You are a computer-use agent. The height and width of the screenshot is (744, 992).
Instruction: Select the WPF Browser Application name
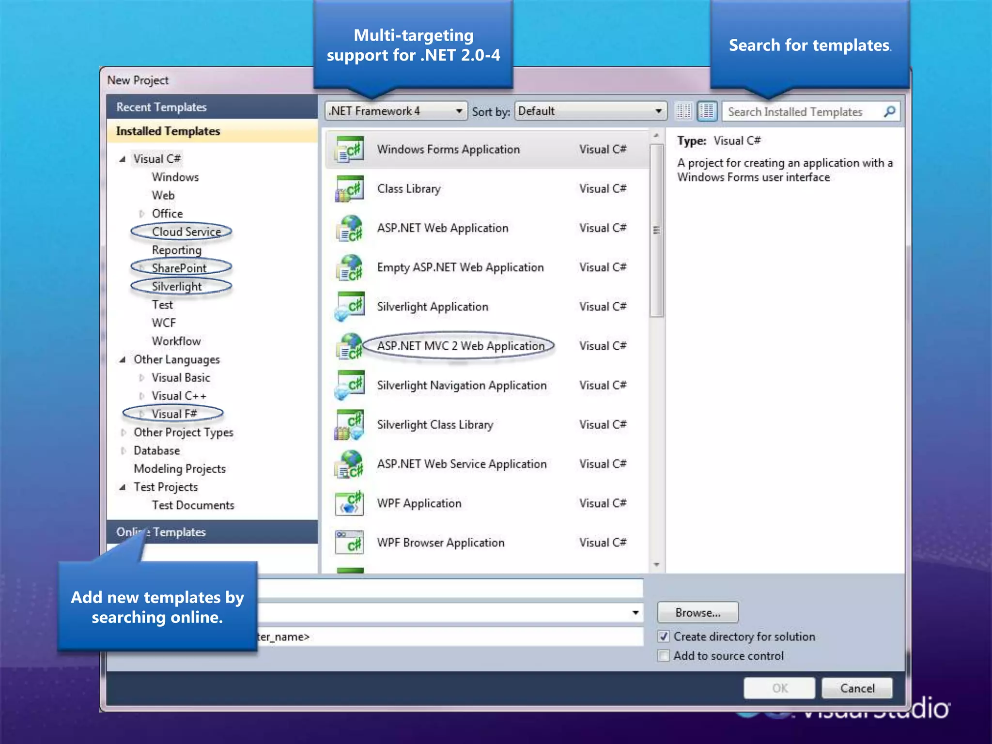441,542
